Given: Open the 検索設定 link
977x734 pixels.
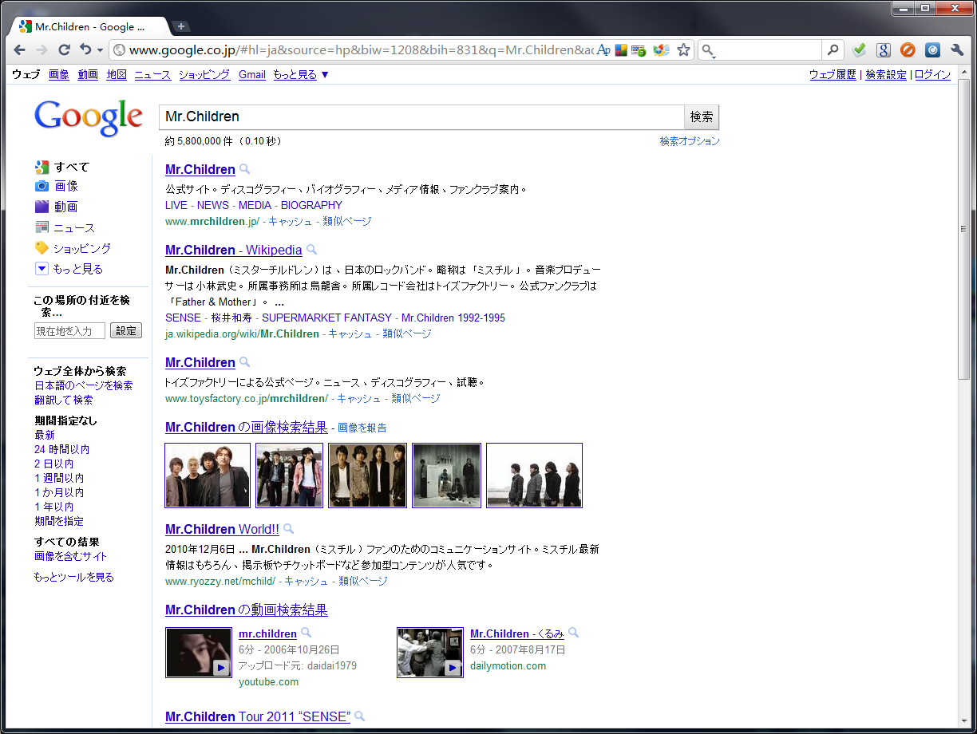Looking at the screenshot, I should [886, 75].
